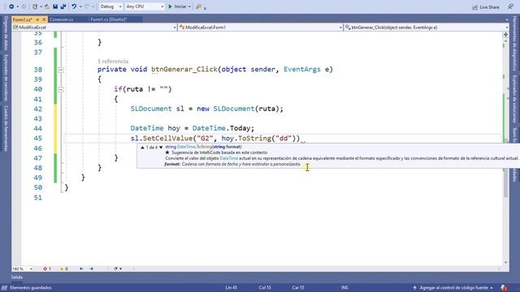Show previous ToString overload with the up arrow

(142, 147)
